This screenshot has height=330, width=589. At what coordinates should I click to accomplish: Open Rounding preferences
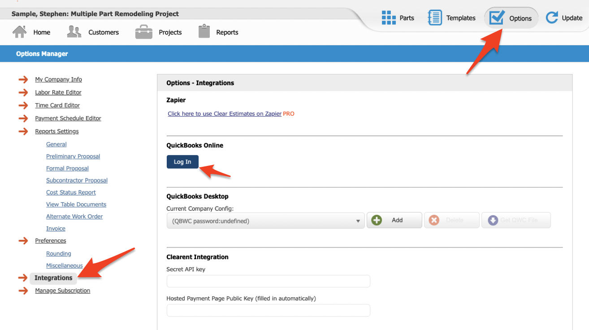[x=59, y=254]
